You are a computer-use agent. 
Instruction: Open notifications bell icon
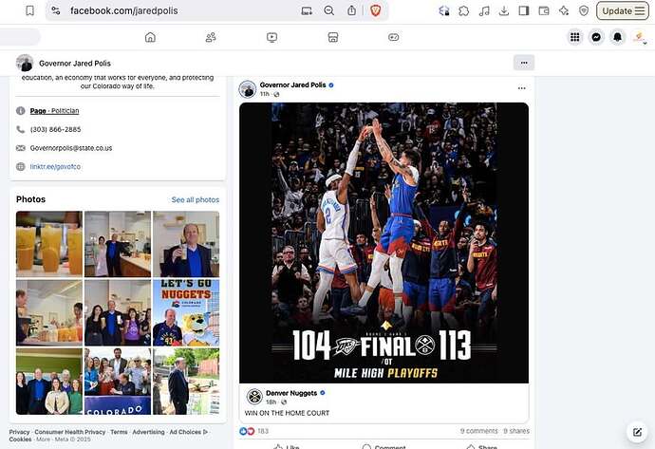(617, 37)
